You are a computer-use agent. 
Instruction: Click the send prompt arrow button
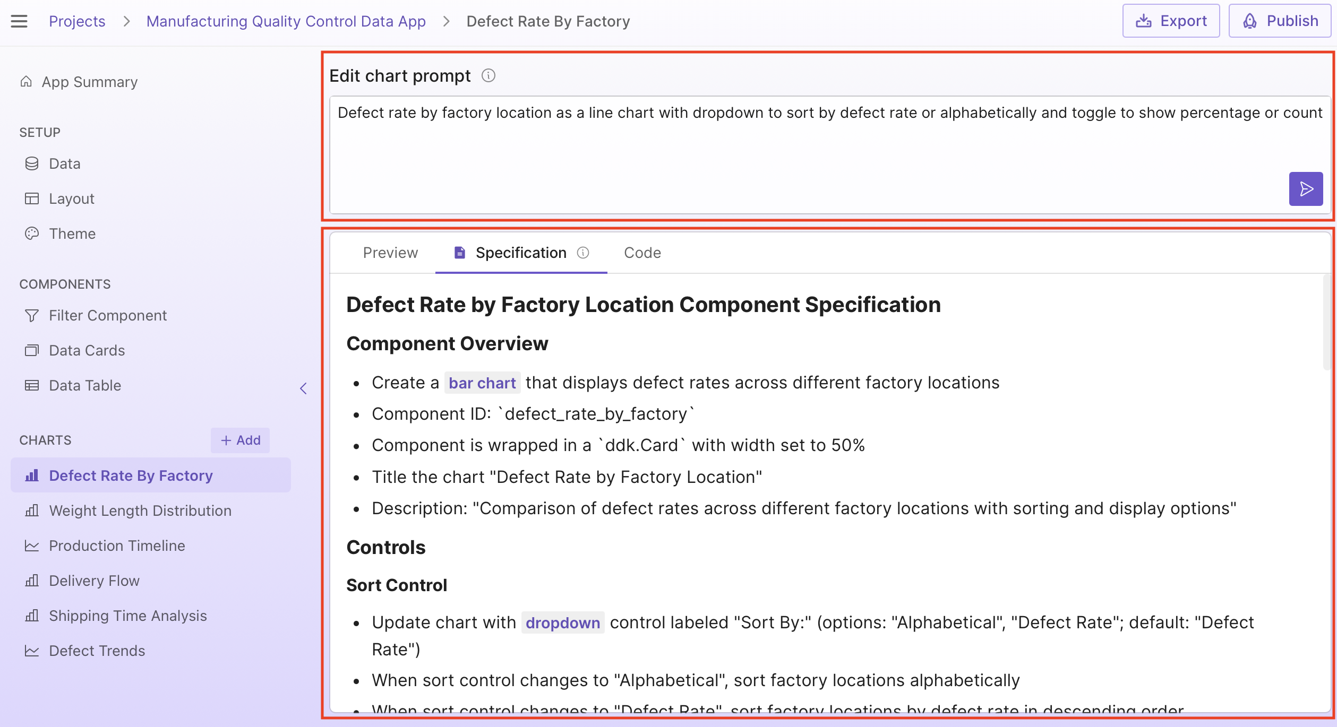tap(1305, 189)
